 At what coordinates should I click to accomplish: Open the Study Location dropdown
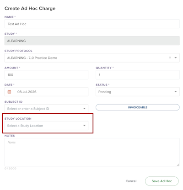click(x=46, y=126)
